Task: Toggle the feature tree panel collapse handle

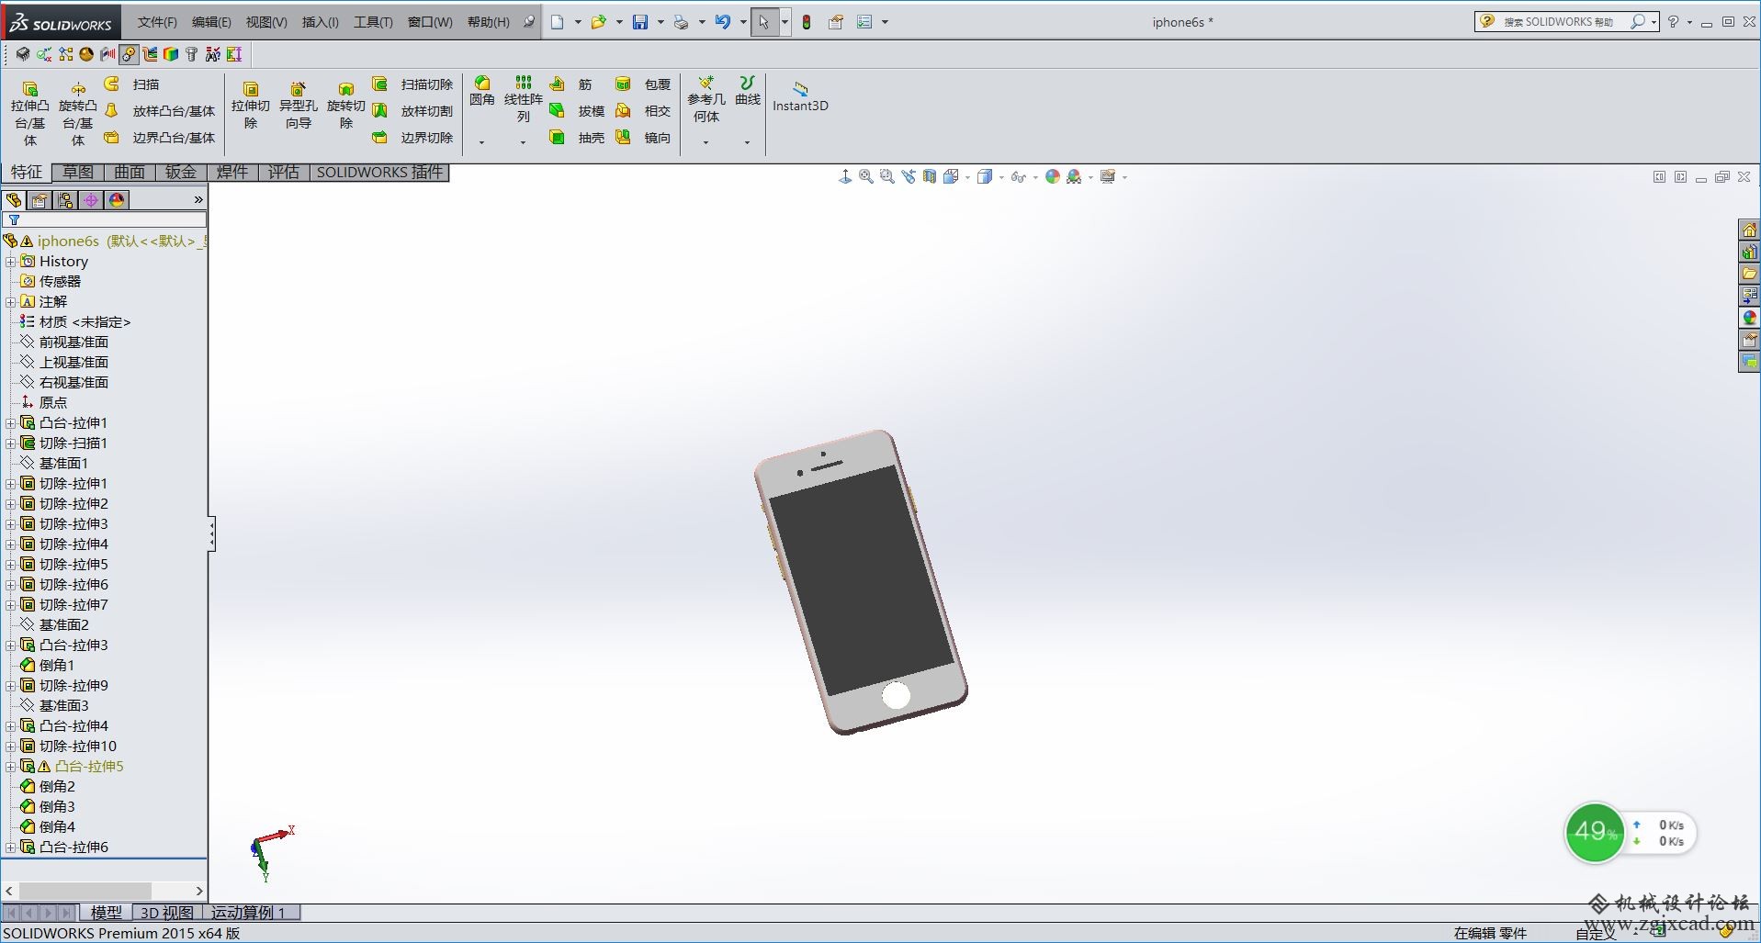Action: (x=211, y=533)
